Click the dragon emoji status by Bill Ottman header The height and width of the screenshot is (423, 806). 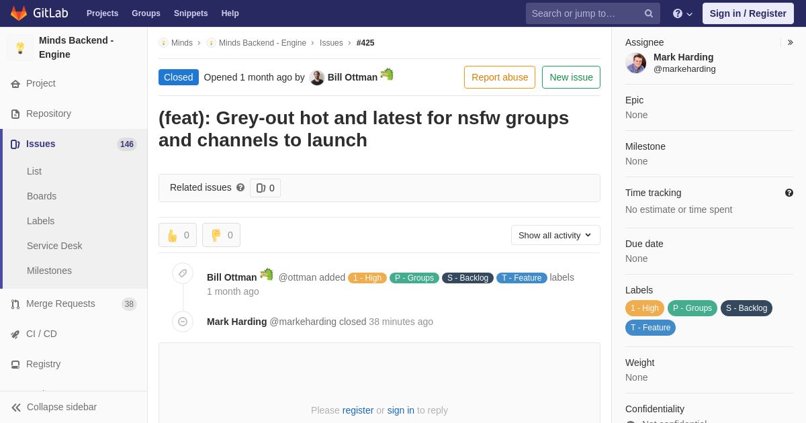[x=387, y=75]
